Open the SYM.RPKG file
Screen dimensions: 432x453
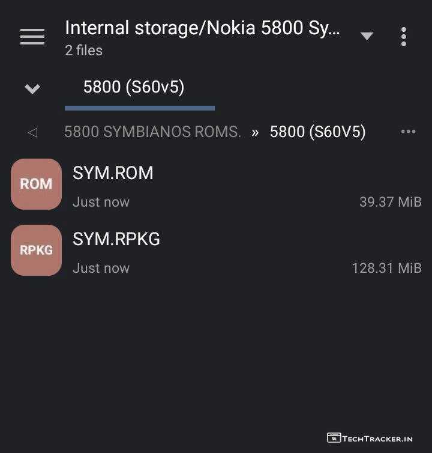(116, 239)
